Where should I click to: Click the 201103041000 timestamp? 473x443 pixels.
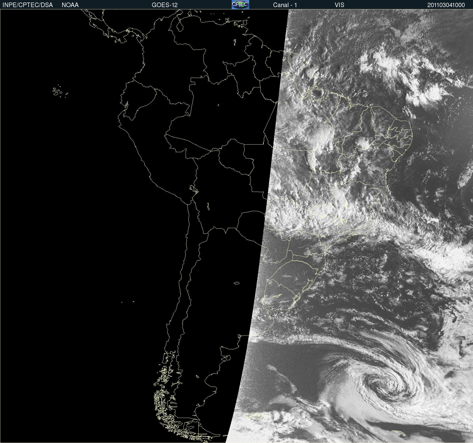tap(446, 5)
